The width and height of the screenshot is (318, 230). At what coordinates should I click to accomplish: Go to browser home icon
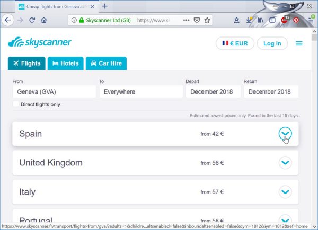[x=44, y=20]
